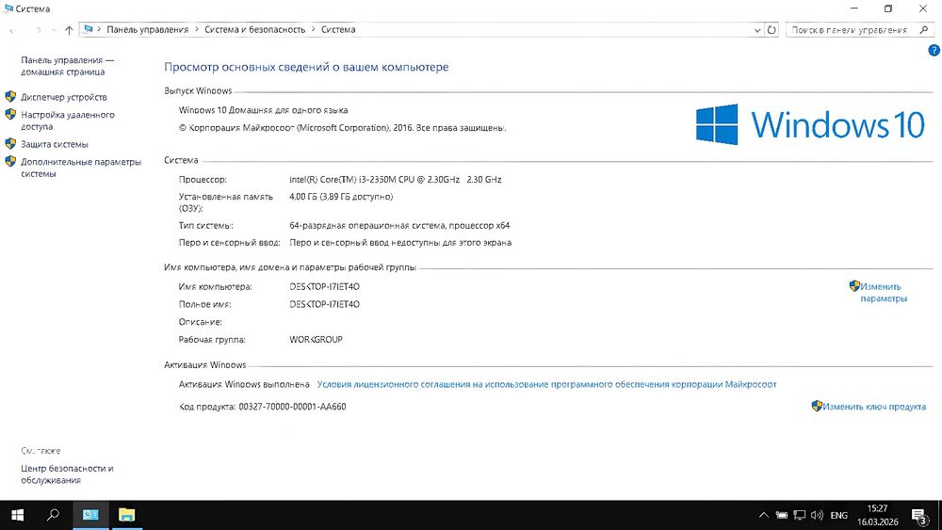Click search magnifier icon in search box
This screenshot has width=942, height=530.
pos(924,29)
